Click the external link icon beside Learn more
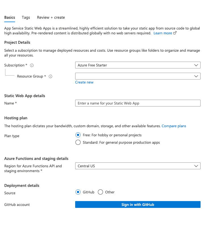 (175, 33)
